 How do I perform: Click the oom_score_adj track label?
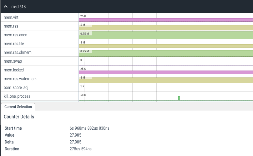[16, 87]
